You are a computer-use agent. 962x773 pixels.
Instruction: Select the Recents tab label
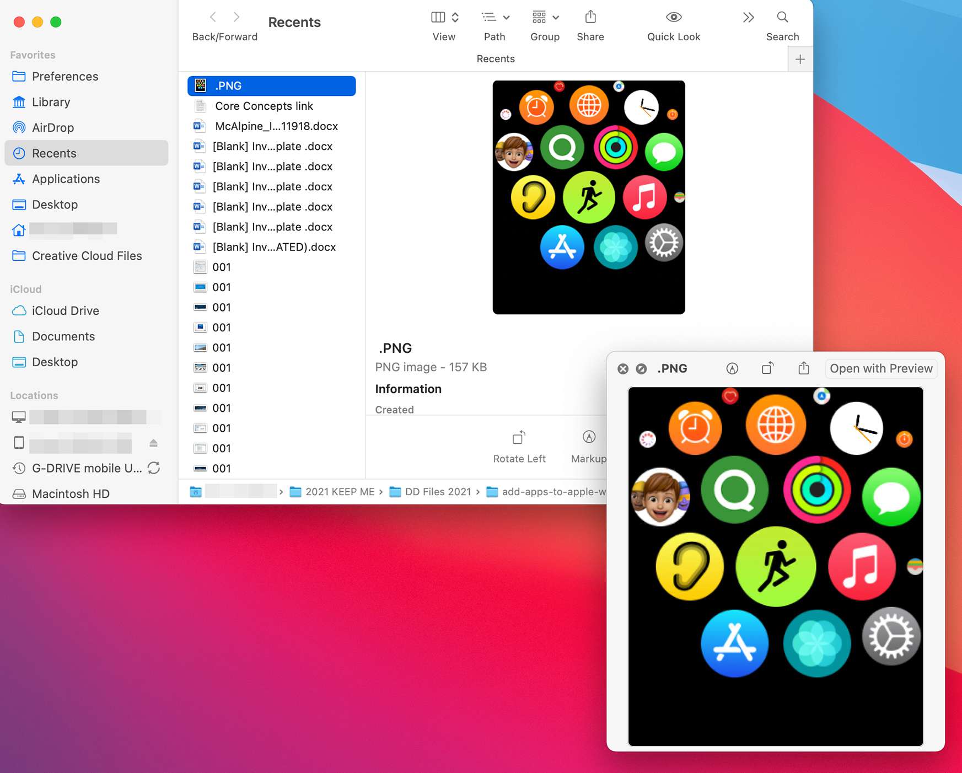click(496, 59)
